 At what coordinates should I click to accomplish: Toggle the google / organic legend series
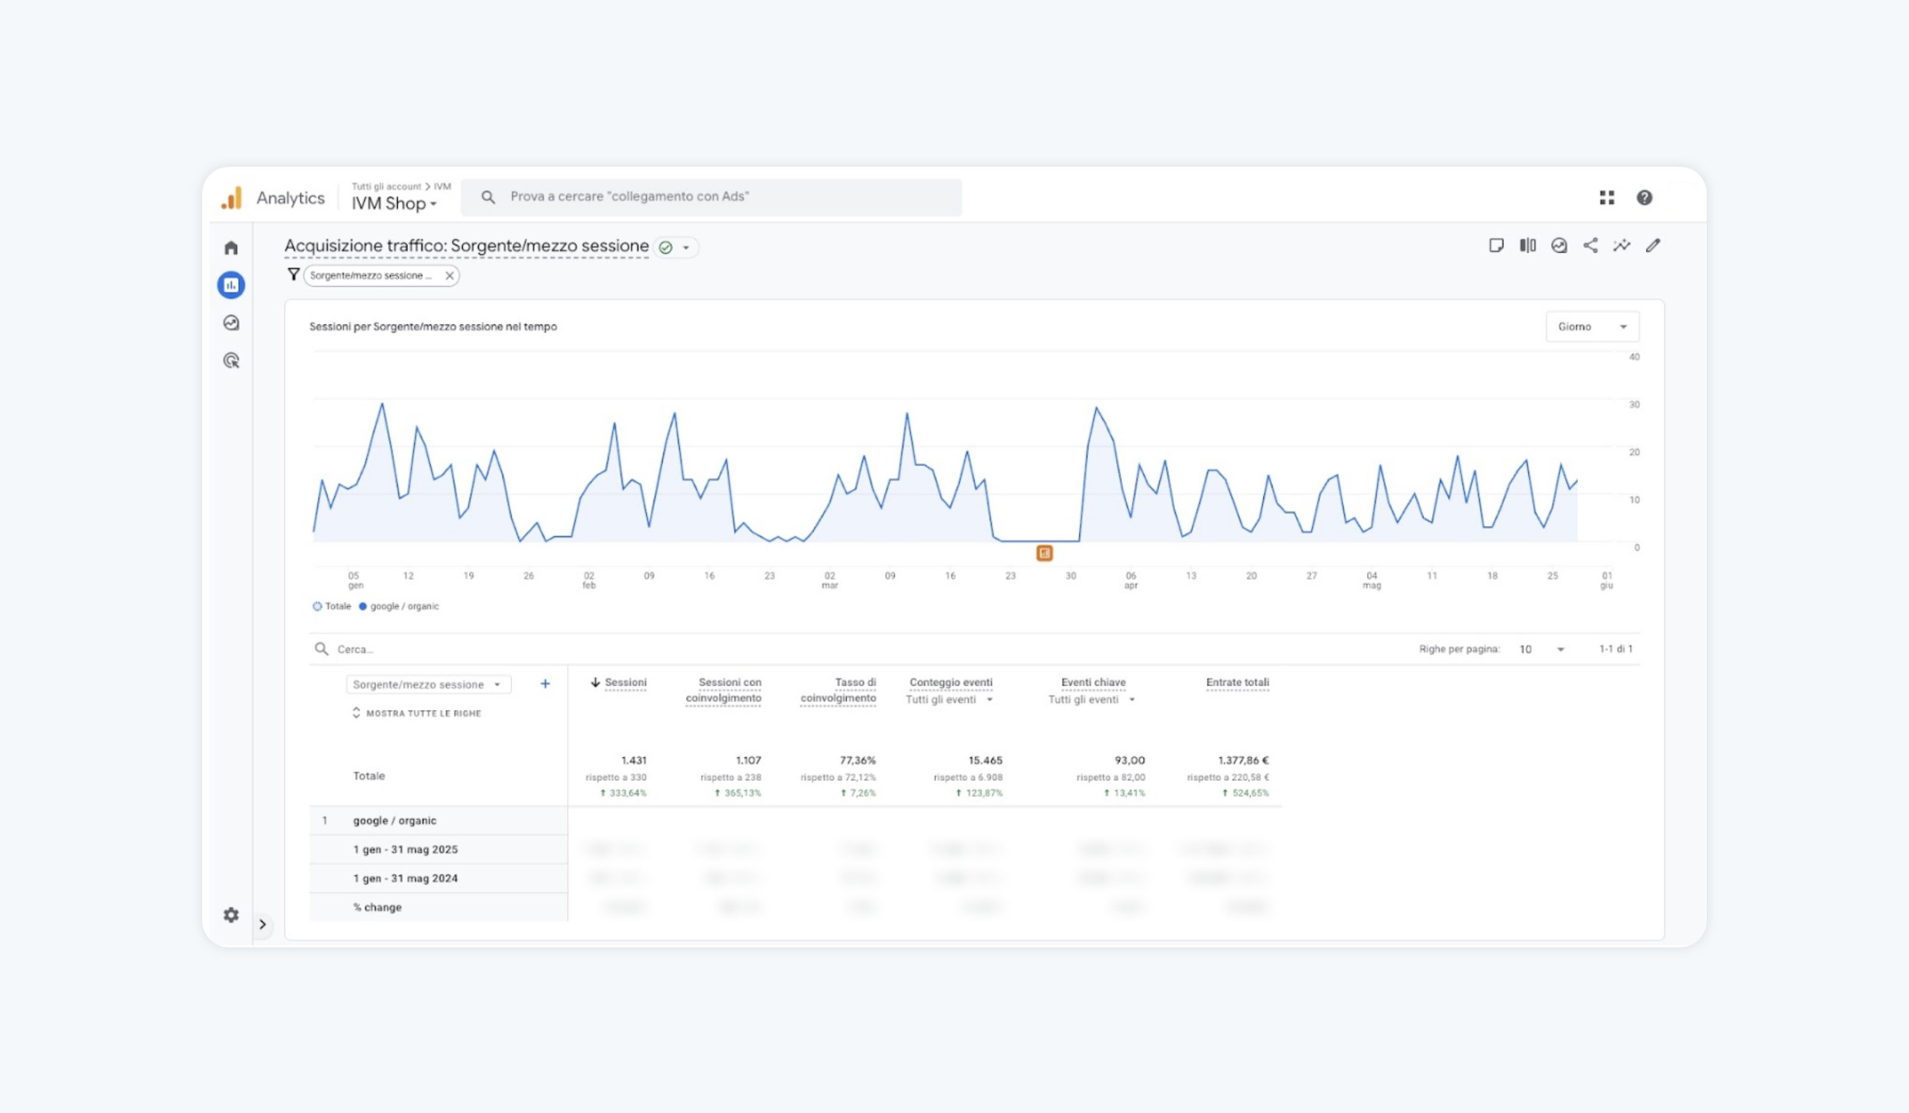tap(399, 606)
